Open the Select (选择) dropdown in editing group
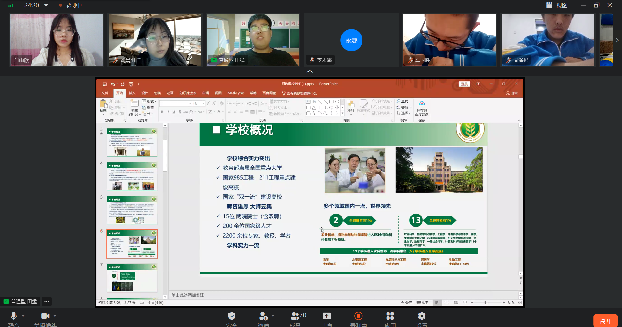The width and height of the screenshot is (622, 327). [x=405, y=113]
